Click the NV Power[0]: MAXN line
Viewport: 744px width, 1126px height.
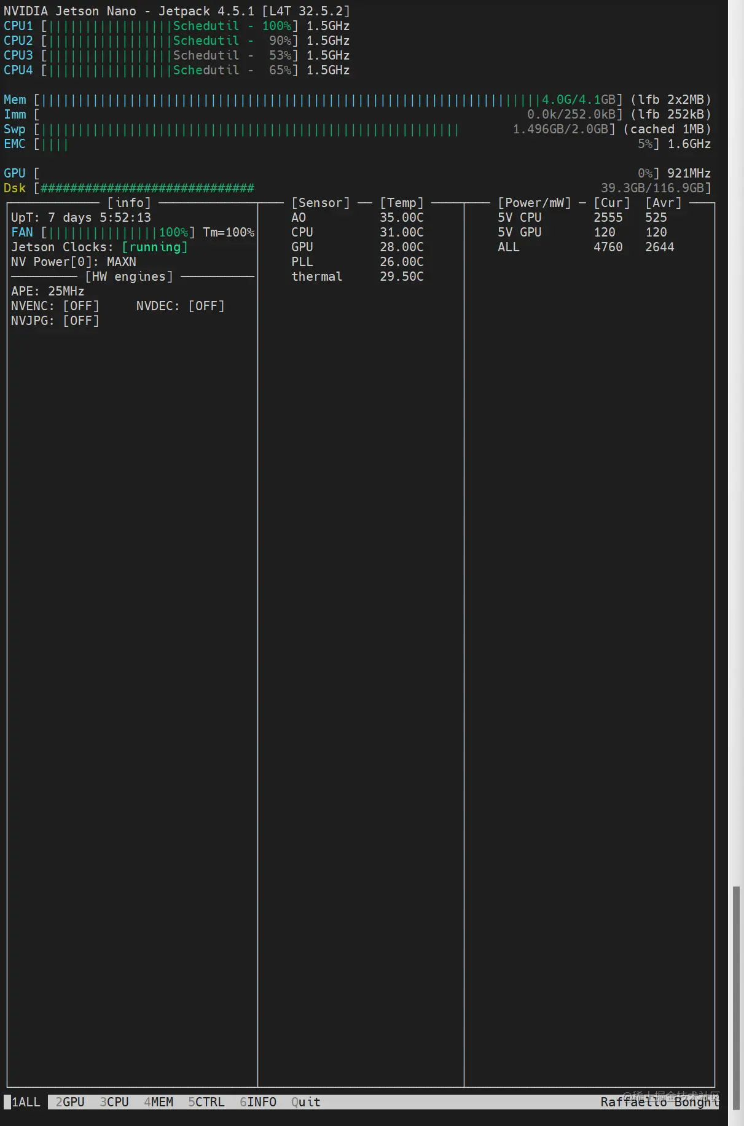click(x=74, y=262)
